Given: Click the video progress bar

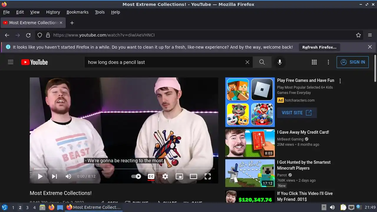Looking at the screenshot, I should click(x=124, y=169).
